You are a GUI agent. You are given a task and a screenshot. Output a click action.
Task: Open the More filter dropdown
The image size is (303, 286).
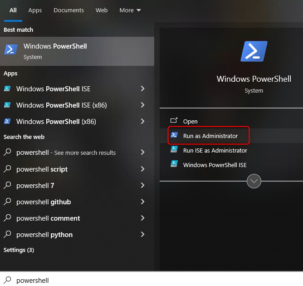[130, 10]
